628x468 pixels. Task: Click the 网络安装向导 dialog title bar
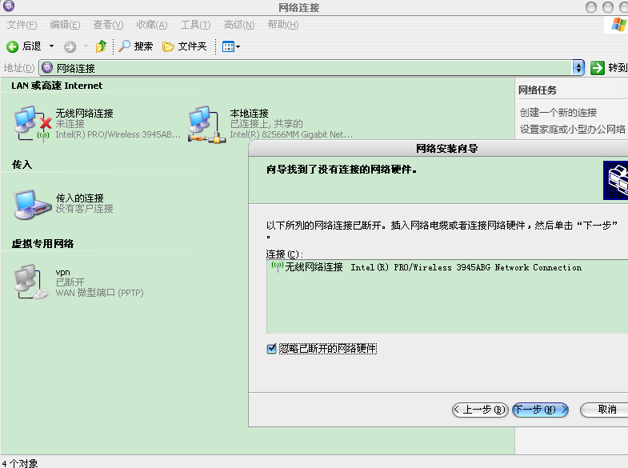point(438,149)
